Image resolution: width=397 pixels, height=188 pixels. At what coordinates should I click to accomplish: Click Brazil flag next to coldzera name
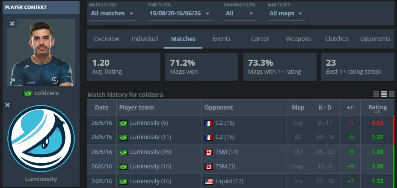click(28, 93)
